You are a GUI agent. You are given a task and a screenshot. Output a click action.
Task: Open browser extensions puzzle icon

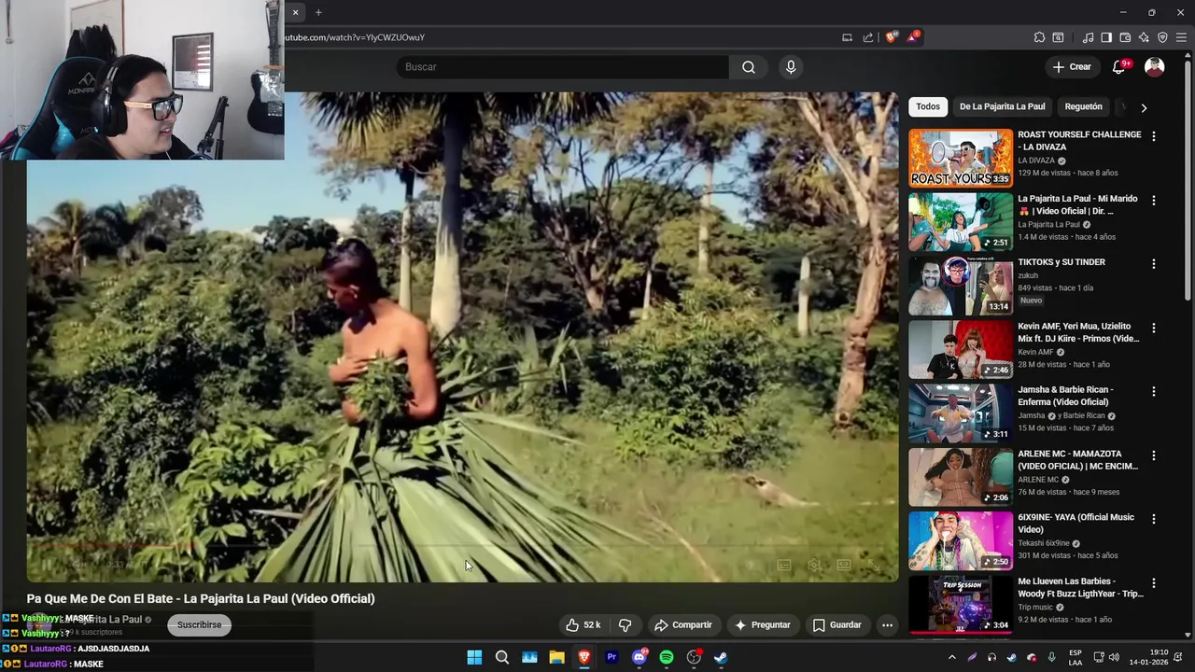coord(1039,37)
